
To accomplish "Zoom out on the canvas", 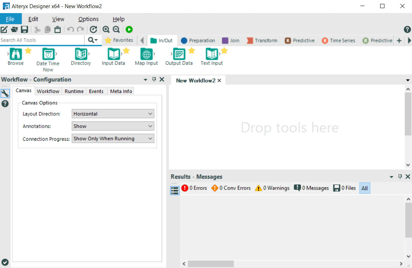I will pos(116,29).
